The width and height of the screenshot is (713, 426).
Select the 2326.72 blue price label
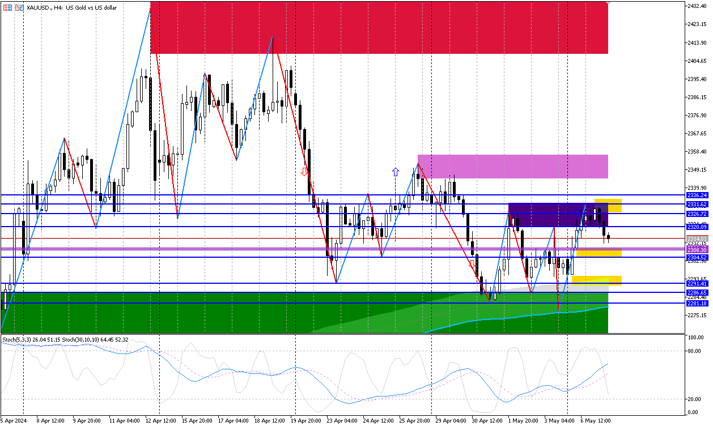click(x=696, y=214)
